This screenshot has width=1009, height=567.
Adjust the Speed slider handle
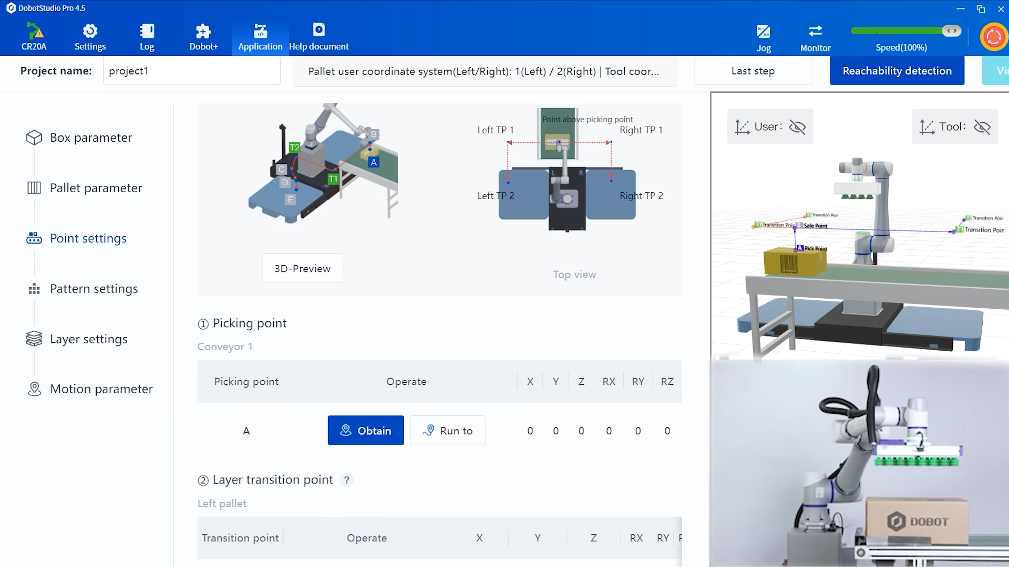pos(952,31)
